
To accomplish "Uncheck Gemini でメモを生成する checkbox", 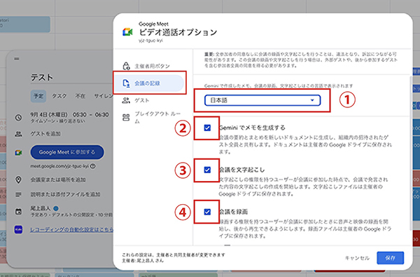I will tap(207, 128).
